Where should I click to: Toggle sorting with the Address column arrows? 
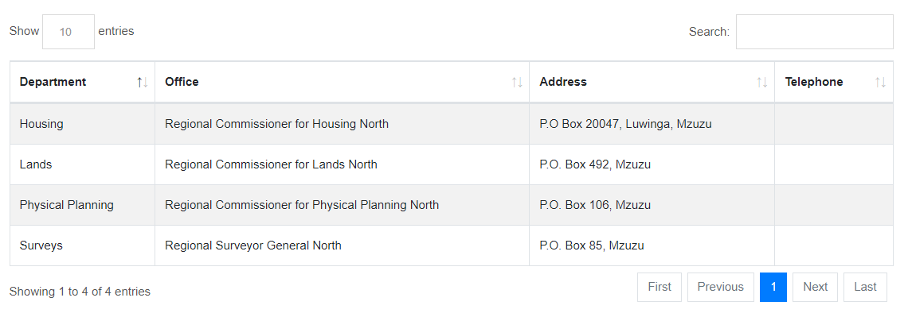click(762, 83)
